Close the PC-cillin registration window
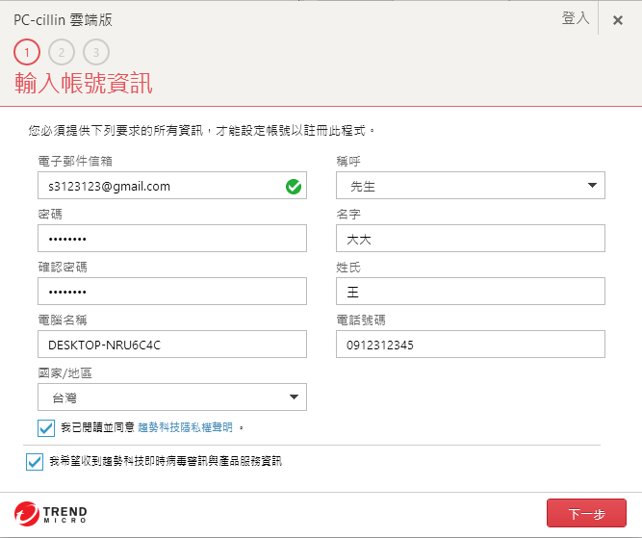Viewport: 642px width, 538px height. coord(618,20)
